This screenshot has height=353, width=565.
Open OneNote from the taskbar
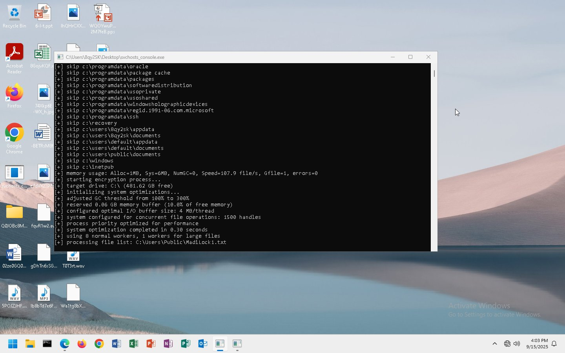[168, 344]
